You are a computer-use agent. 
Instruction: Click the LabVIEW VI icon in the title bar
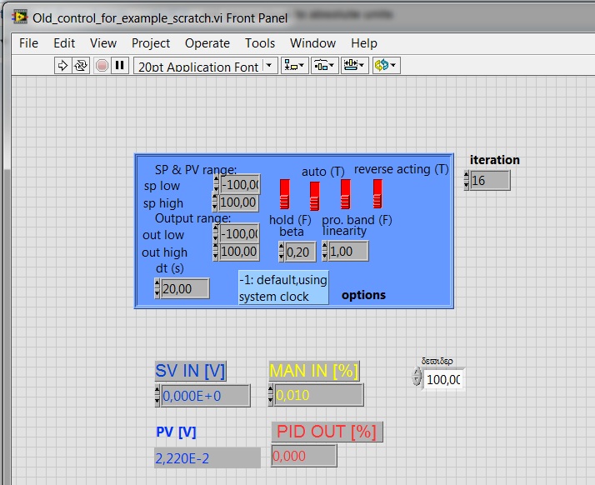pos(20,17)
